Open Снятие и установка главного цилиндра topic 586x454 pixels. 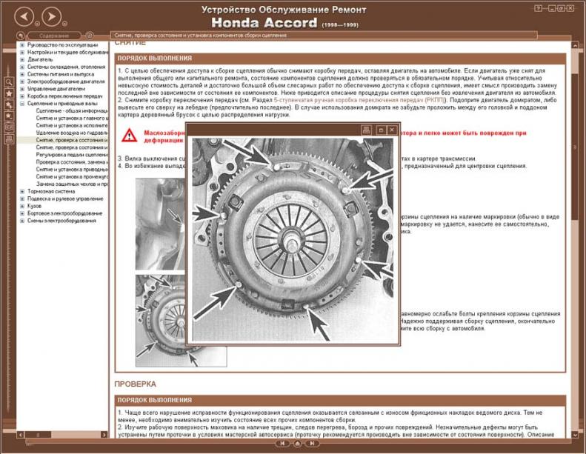[x=72, y=118]
